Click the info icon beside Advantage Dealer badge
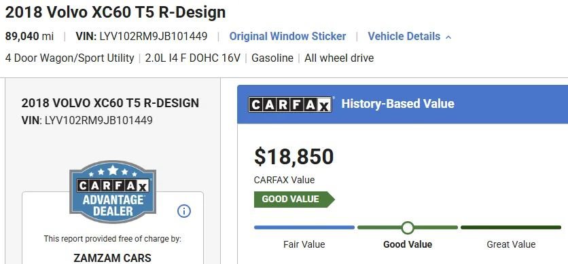 [x=184, y=211]
